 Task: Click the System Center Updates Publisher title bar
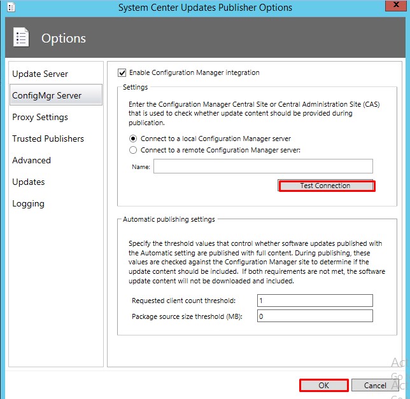pos(205,8)
